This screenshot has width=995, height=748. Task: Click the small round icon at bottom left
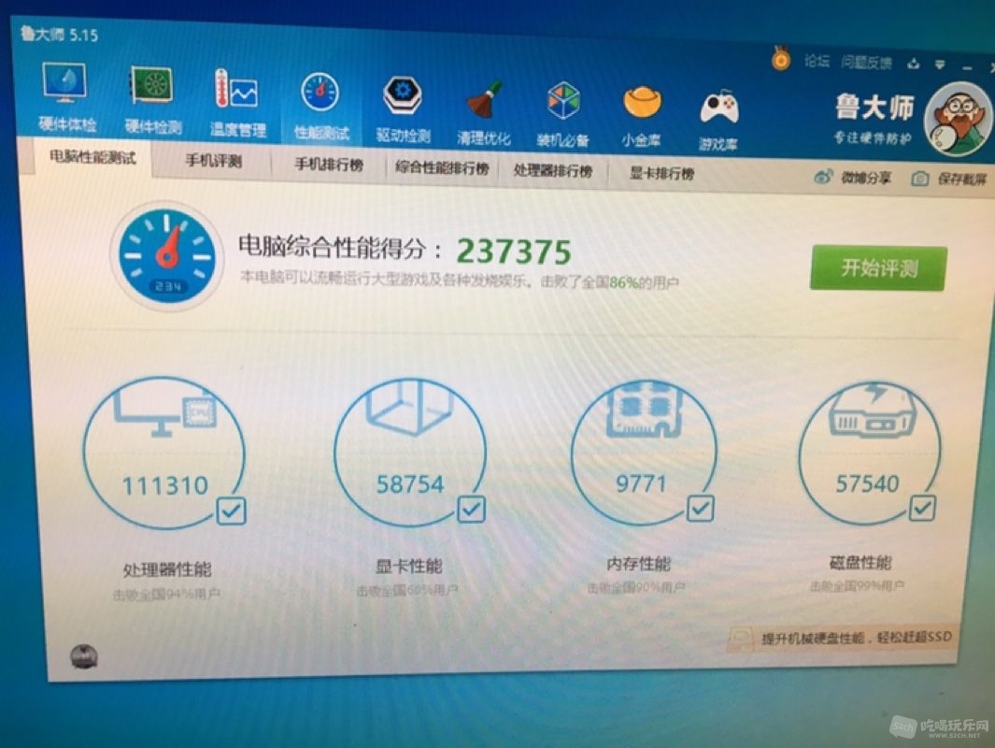(x=84, y=656)
